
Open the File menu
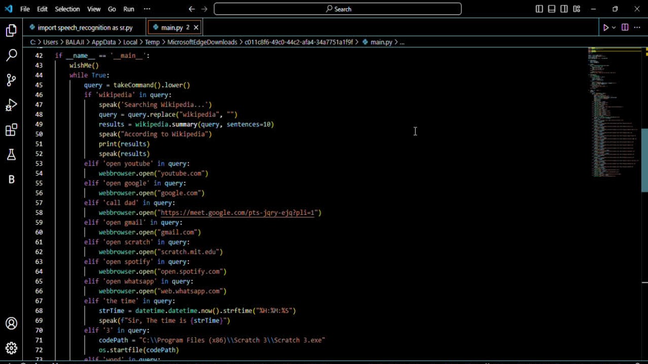(x=25, y=9)
